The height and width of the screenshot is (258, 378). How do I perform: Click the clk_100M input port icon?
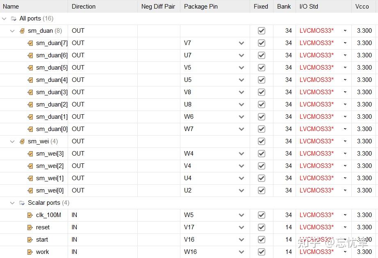coord(30,215)
